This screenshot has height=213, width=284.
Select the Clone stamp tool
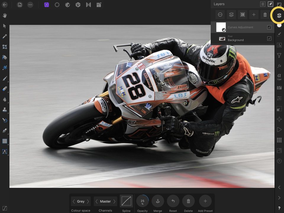pos(5,110)
